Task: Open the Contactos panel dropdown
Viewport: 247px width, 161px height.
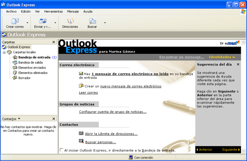Action: click(x=19, y=119)
